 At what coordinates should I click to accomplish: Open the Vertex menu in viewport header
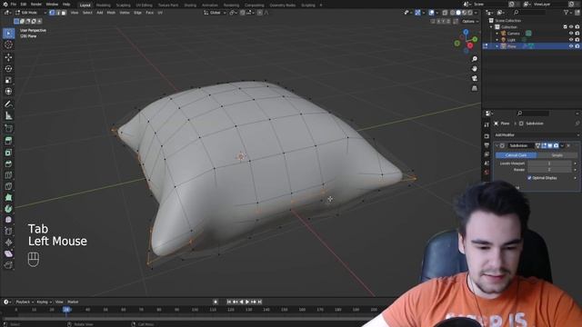point(125,13)
